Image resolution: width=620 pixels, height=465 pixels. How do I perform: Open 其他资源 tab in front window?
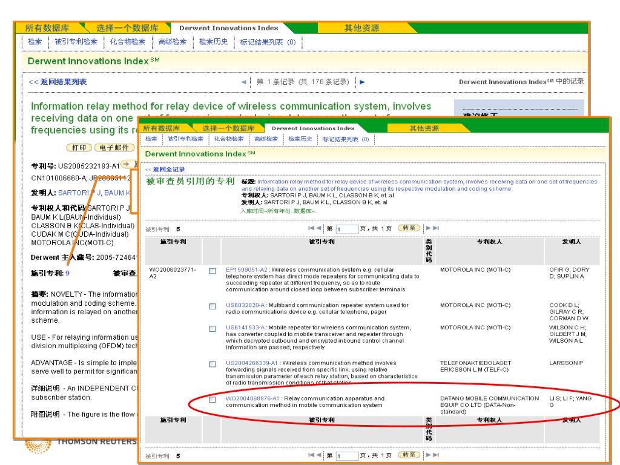pyautogui.click(x=424, y=128)
